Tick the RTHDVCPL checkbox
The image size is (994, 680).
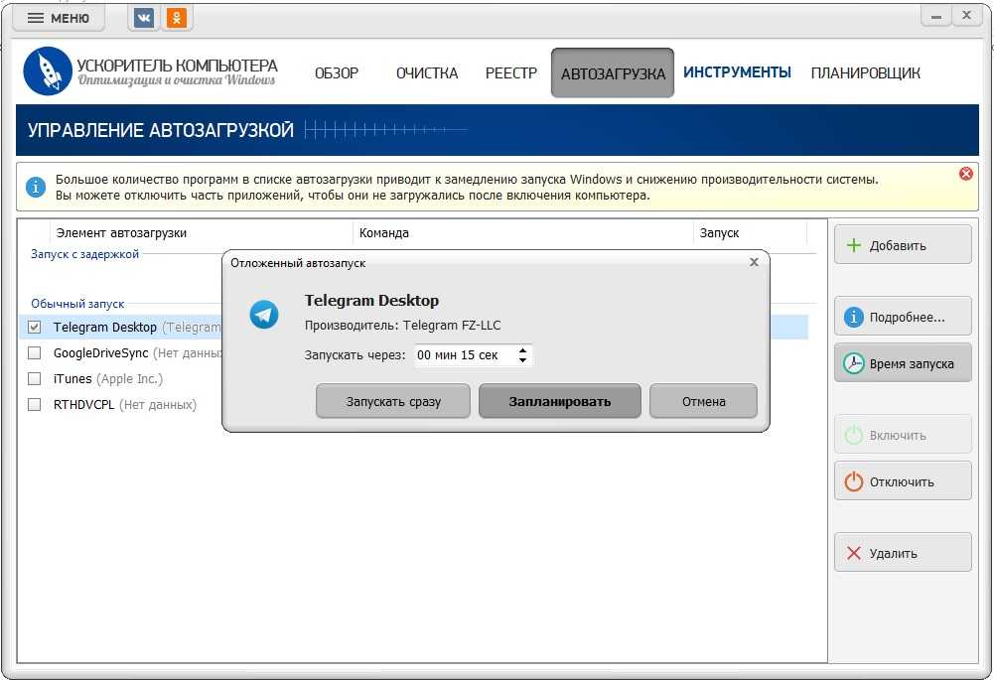pos(35,404)
